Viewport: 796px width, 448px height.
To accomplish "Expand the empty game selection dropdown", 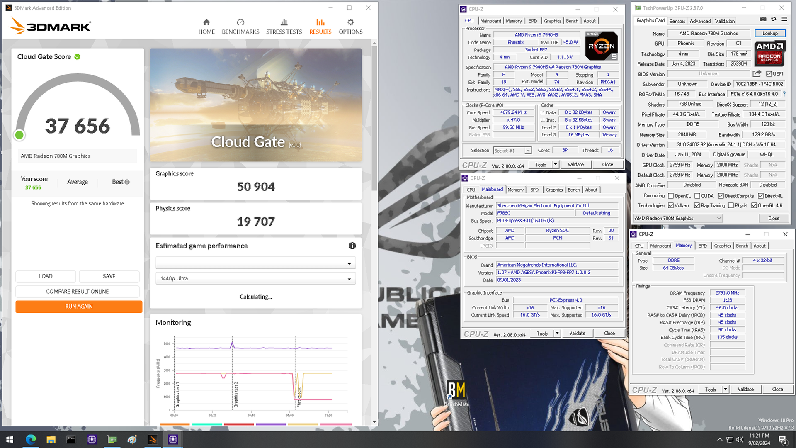I will tap(255, 263).
